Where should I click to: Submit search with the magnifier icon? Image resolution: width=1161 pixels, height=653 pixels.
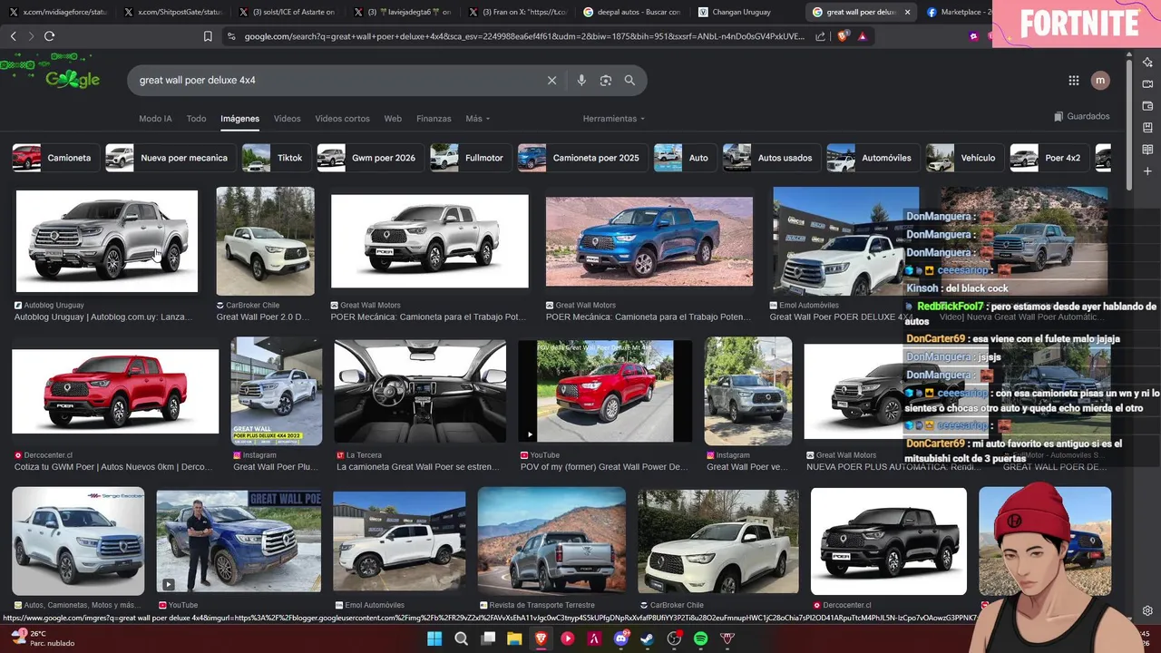point(629,80)
